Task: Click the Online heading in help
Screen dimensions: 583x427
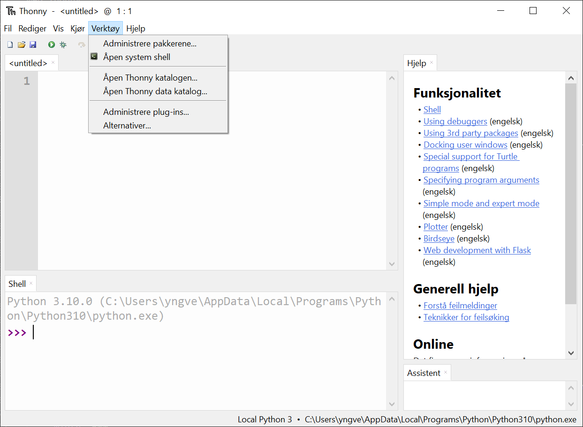Action: [433, 344]
